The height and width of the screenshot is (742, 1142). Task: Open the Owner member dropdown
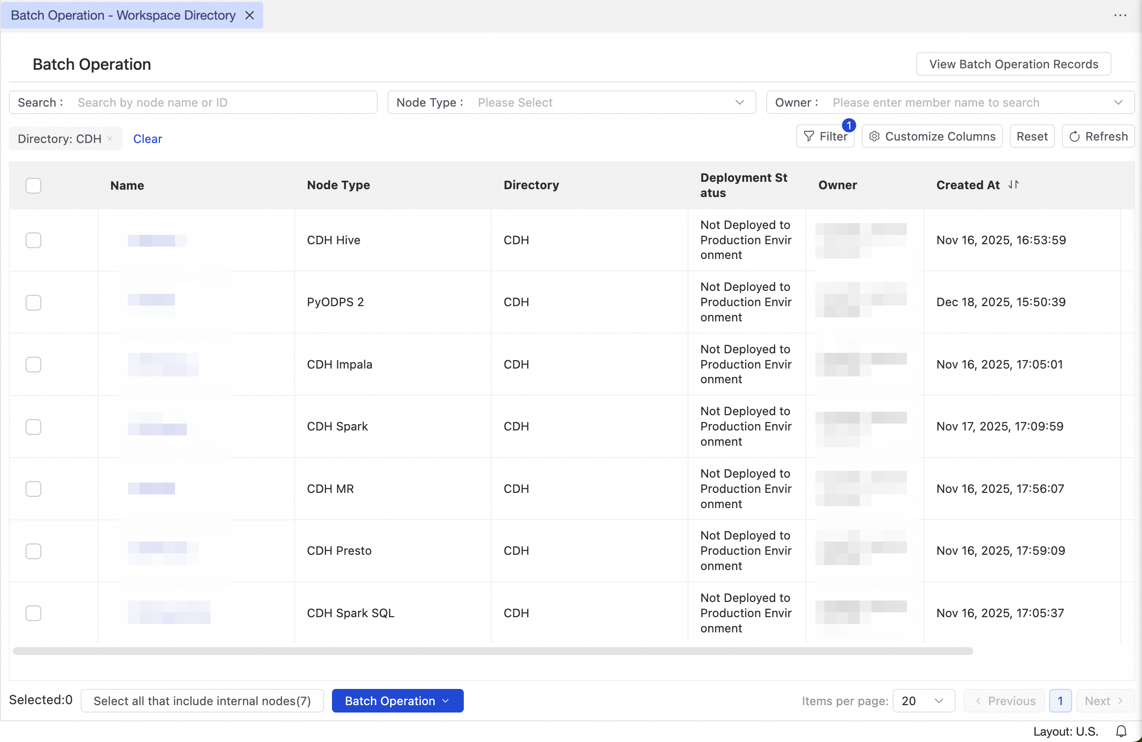950,102
